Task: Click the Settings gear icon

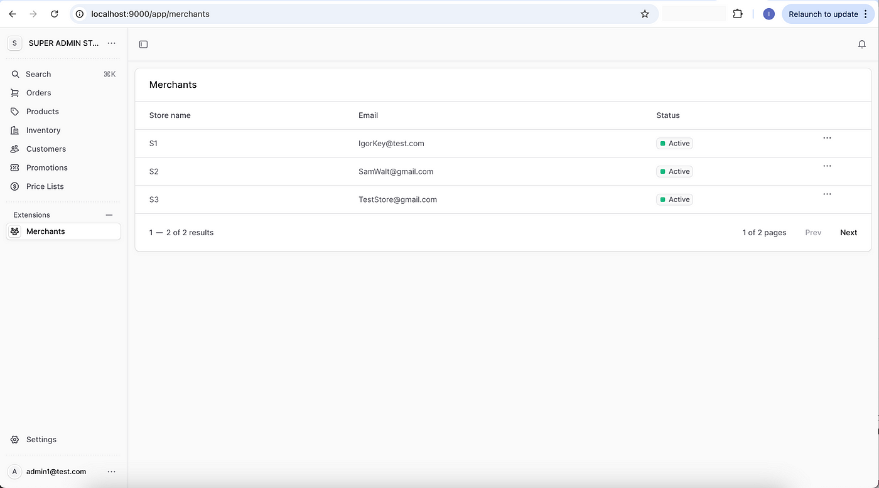Action: pyautogui.click(x=14, y=440)
